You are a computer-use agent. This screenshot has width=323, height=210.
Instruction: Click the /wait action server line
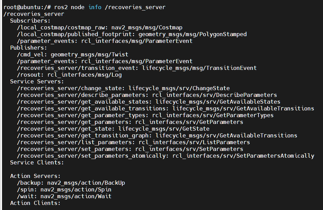(64, 196)
